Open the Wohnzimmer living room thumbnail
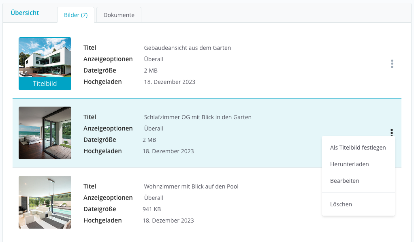This screenshot has width=414, height=242. [x=45, y=202]
